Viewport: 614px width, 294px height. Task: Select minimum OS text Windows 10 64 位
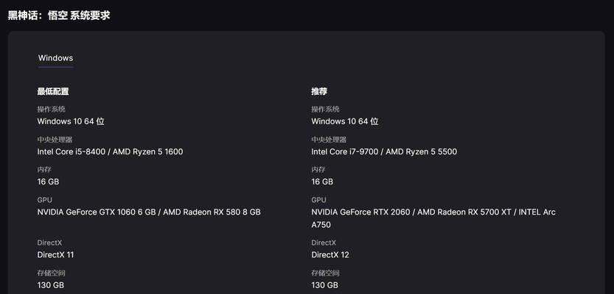(x=71, y=121)
